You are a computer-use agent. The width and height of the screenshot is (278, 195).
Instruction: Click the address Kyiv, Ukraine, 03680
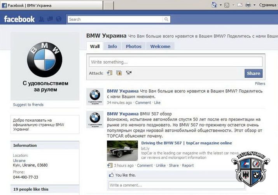click(30, 165)
